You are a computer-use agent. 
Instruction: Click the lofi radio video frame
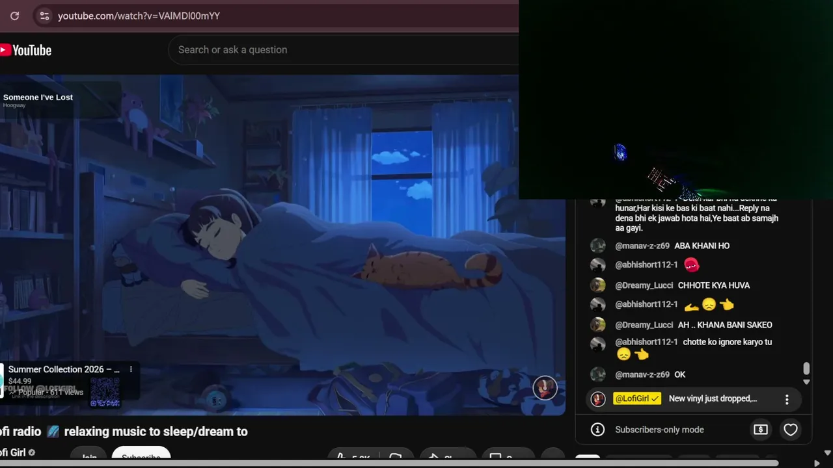(282, 244)
